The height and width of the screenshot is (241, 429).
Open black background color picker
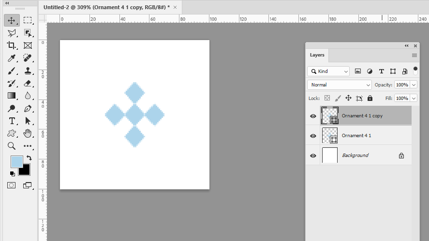point(26,171)
